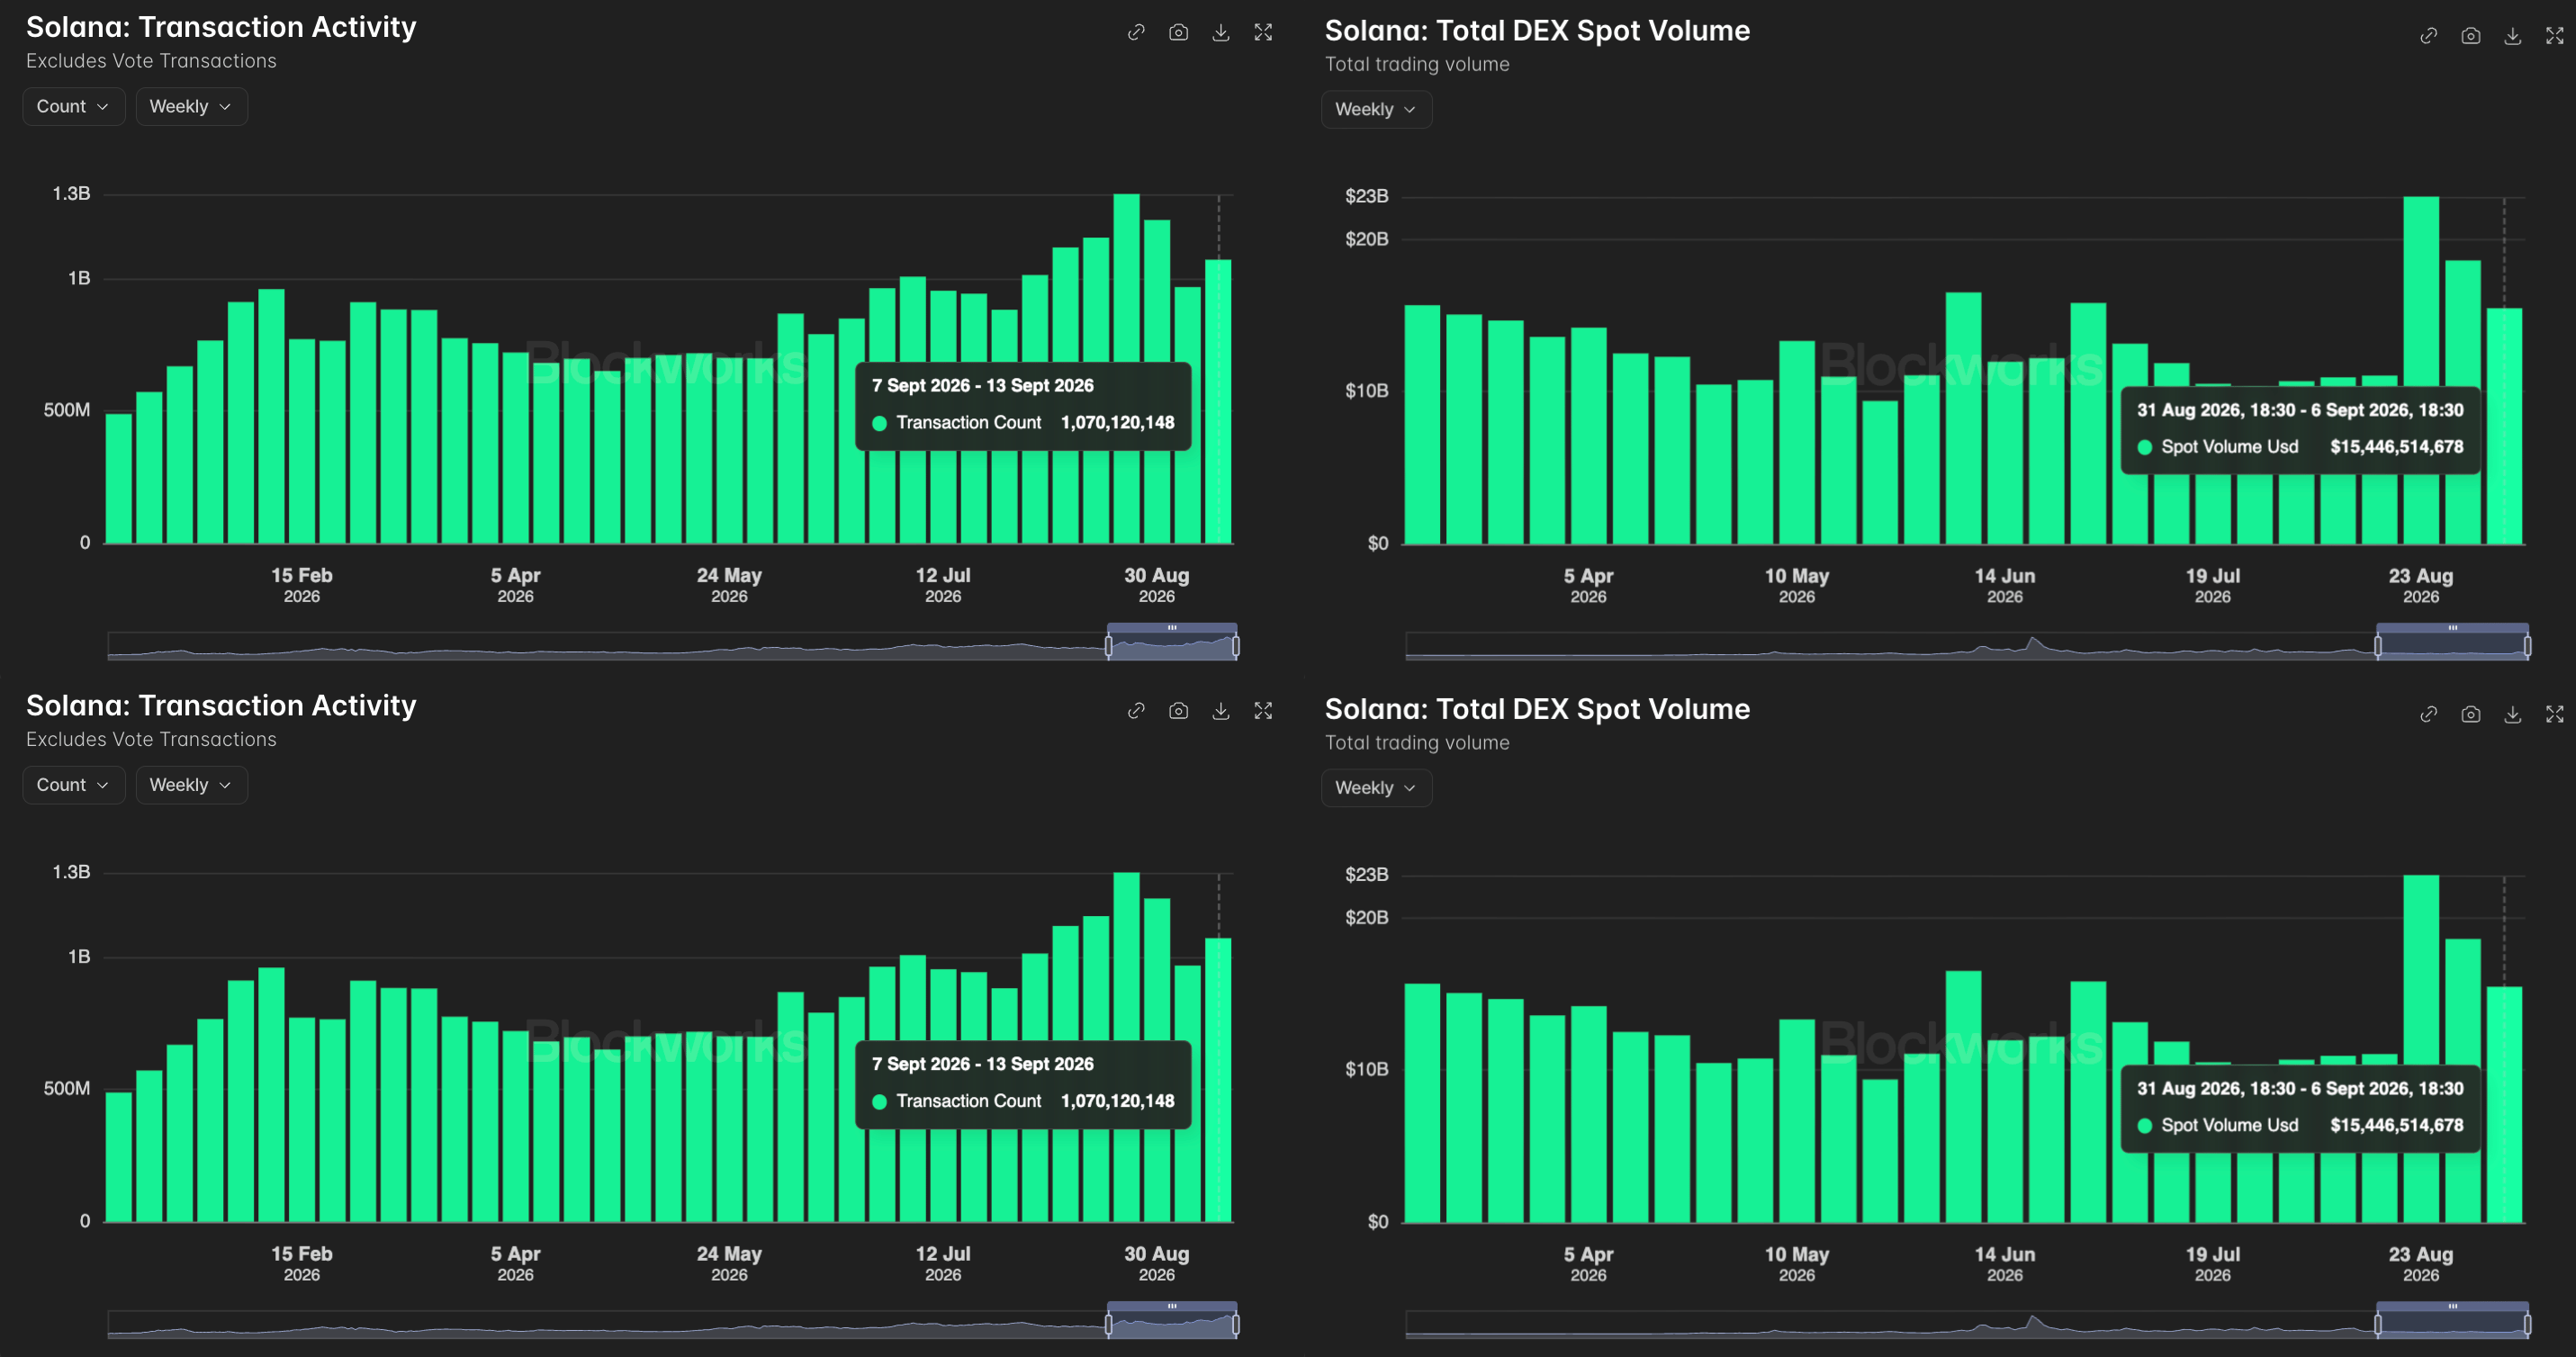
Task: Take screenshot of upper DEX Spot Volume chart
Action: point(2471,36)
